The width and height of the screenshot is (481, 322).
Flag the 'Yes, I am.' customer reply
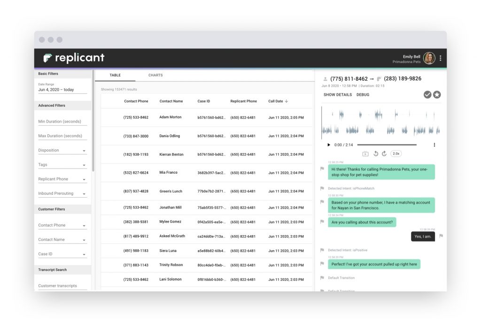(441, 236)
